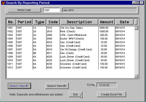Click the Doctor (Check) description

pos(72,39)
